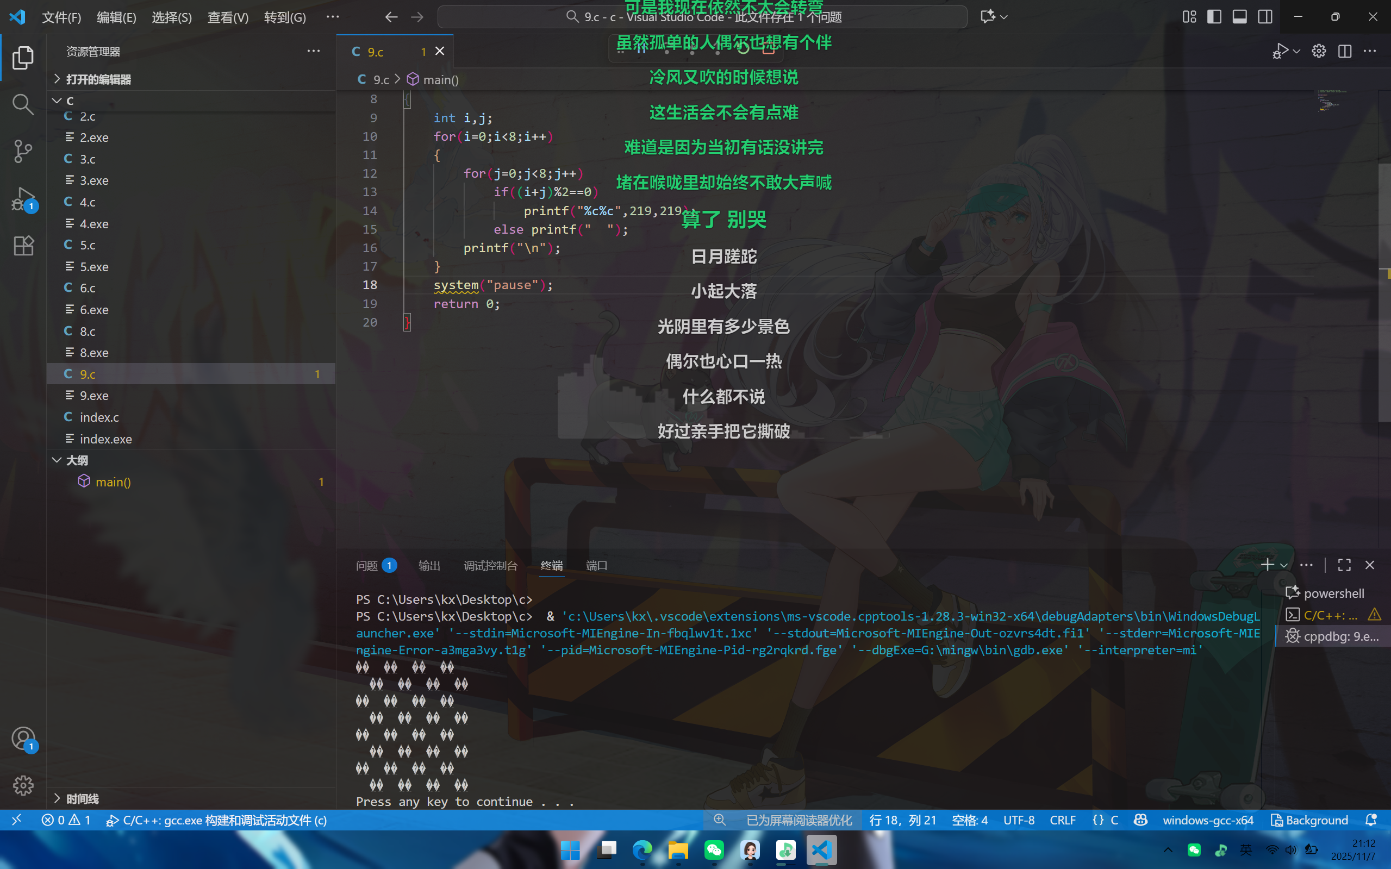The height and width of the screenshot is (869, 1391).
Task: Maximize the terminal panel
Action: coord(1344,565)
